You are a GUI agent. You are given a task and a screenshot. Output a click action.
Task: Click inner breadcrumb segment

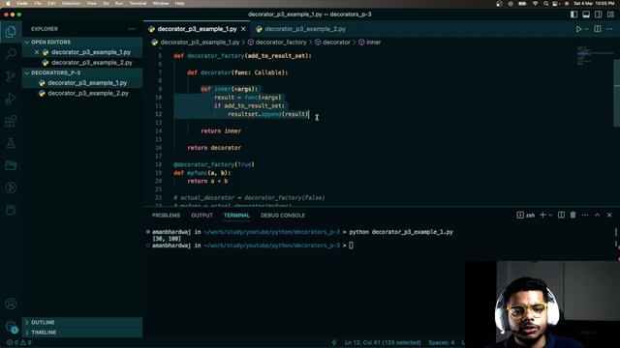coord(374,43)
